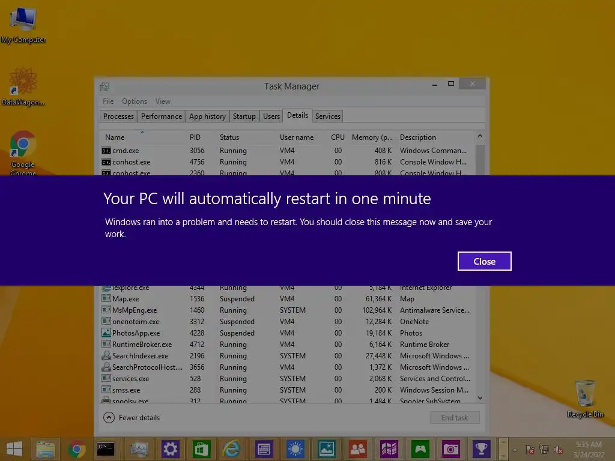Sort by the Memory column header

tap(372, 137)
